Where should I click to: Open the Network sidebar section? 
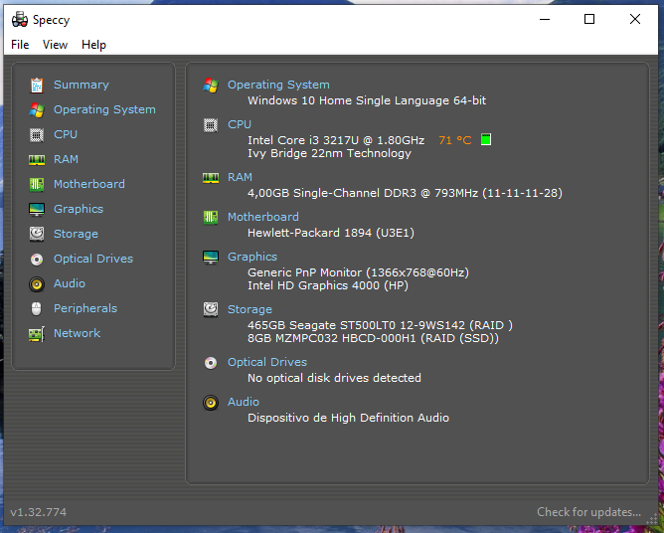[78, 333]
